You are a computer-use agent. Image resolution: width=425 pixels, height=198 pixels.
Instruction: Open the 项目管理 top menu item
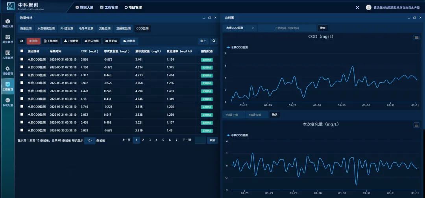click(133, 7)
